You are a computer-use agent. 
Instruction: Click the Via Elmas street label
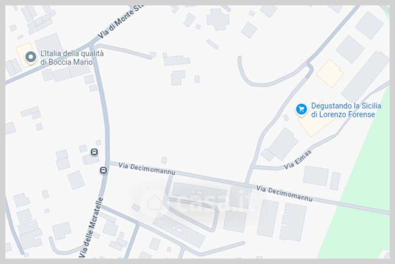298,159
